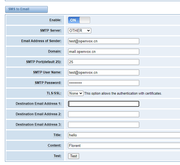Viewport: 180px width, 165px height.
Task: Click the Destination Email Address 3 label
Action: tap(39, 125)
